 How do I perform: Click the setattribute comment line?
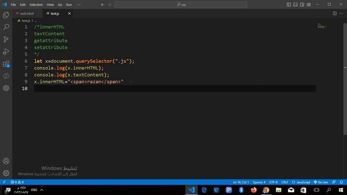pyautogui.click(x=50, y=47)
